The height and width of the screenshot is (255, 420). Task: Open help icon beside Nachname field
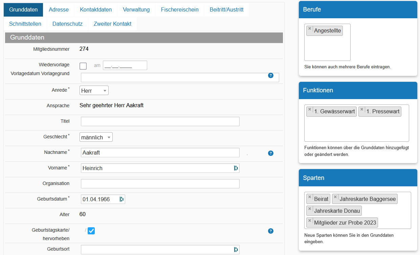271,153
